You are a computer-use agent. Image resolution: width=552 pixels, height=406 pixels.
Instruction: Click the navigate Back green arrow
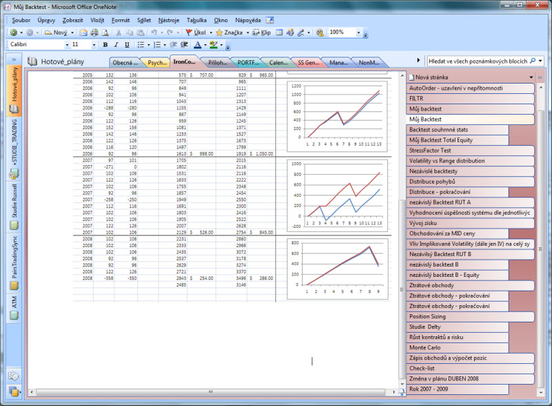pos(14,32)
